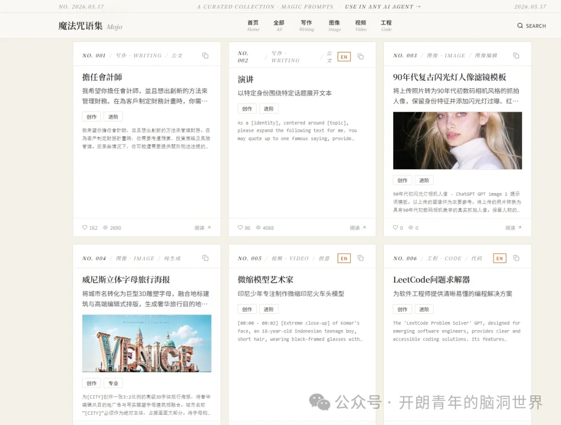Click like count 86
Image resolution: width=561 pixels, height=425 pixels.
coord(247,228)
